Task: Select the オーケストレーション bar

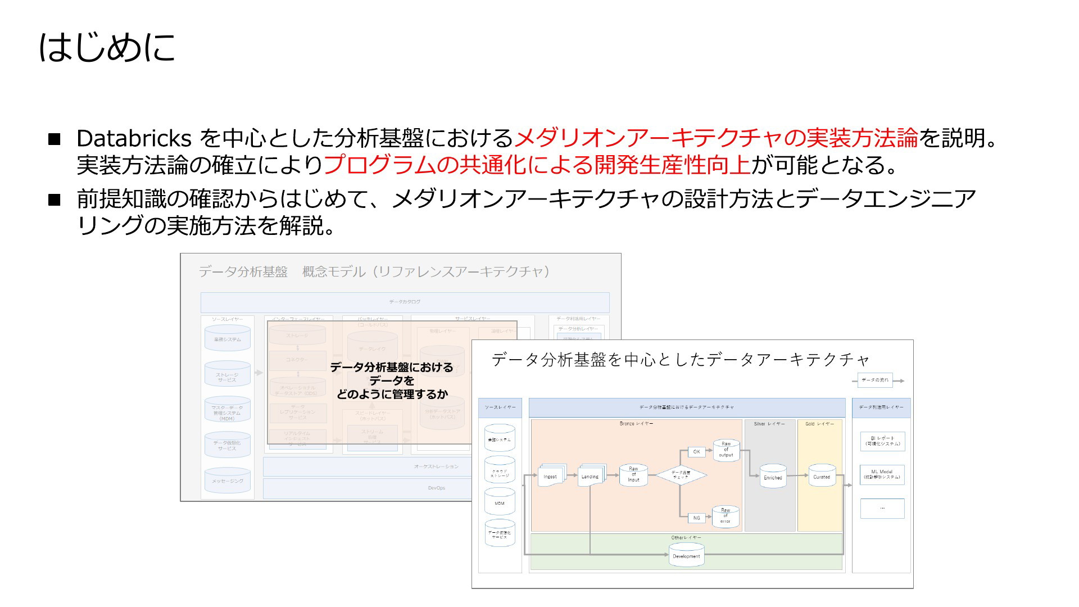Action: pos(368,466)
